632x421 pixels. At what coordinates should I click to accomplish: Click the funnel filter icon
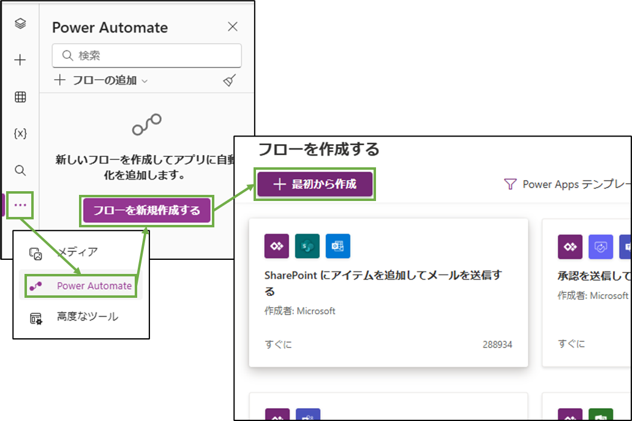510,184
